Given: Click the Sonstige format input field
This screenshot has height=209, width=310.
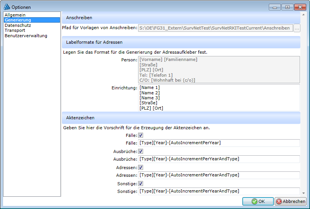Looking at the screenshot, I should click(219, 191).
